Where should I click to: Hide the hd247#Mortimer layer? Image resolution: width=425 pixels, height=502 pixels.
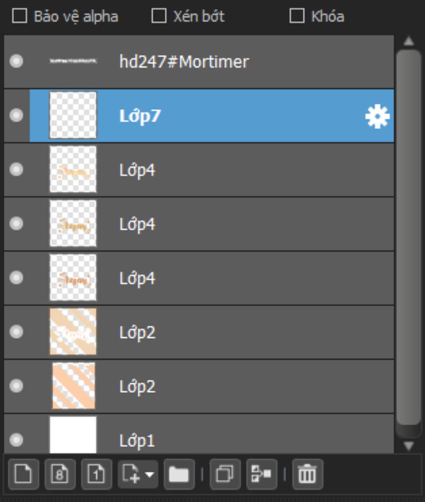click(x=16, y=61)
